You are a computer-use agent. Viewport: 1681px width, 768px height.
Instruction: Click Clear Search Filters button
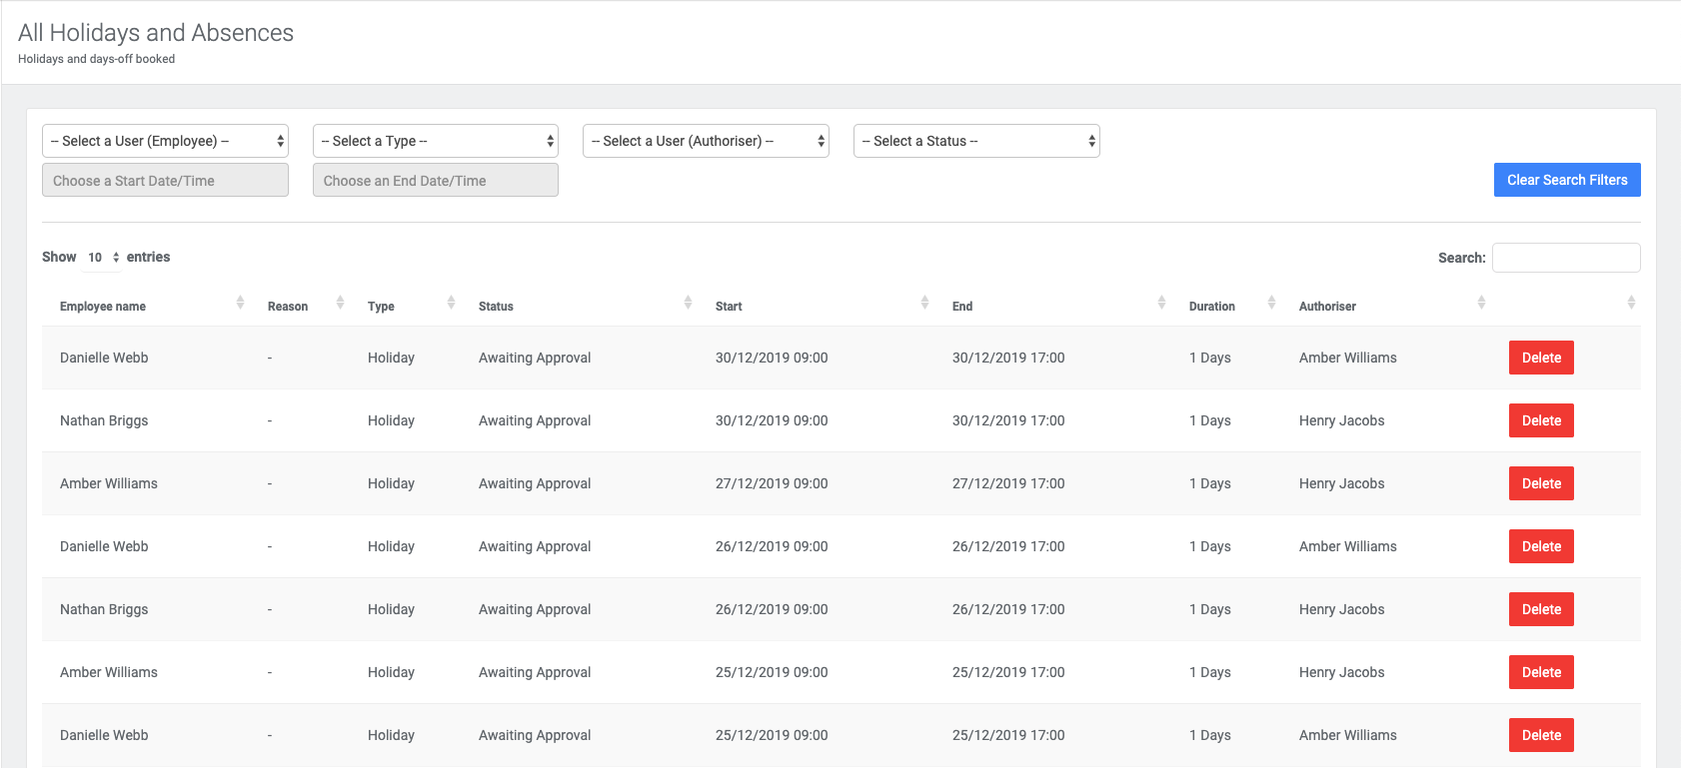(x=1567, y=180)
